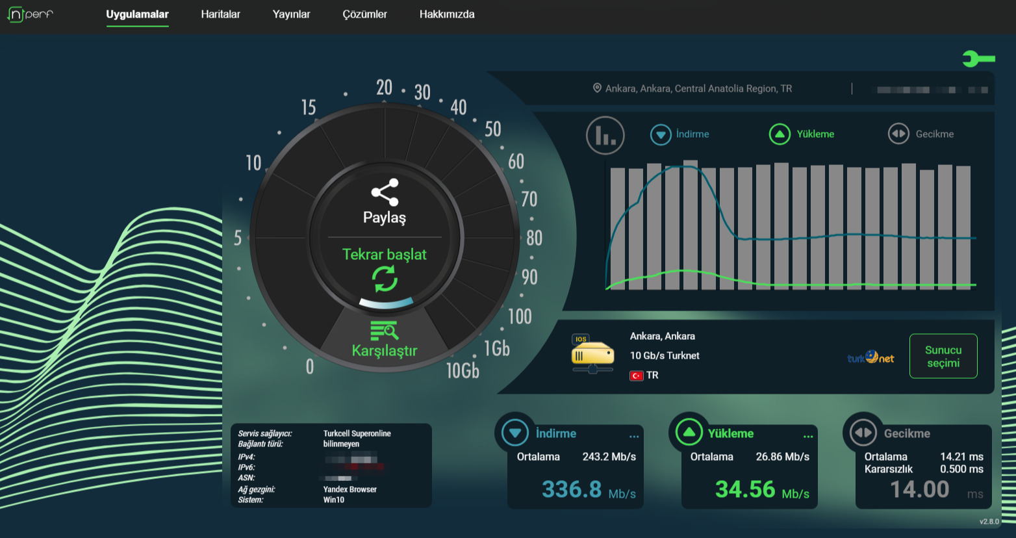Click the speed results graph area
Image resolution: width=1016 pixels, height=538 pixels.
coord(791,225)
